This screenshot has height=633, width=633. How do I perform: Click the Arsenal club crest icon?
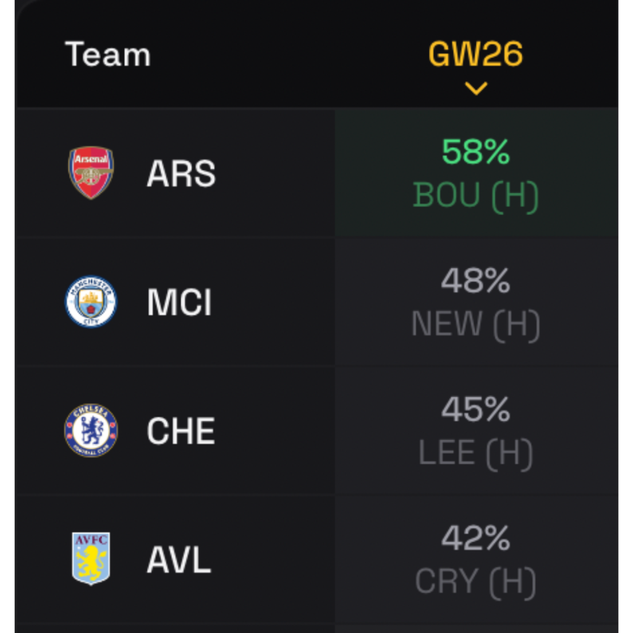pos(90,172)
